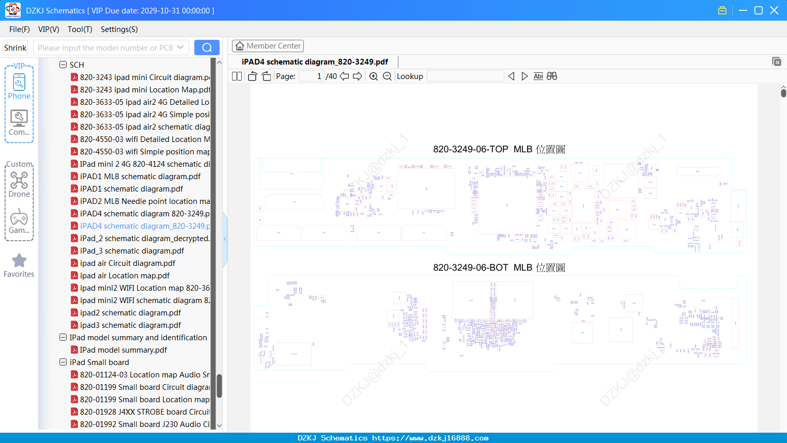This screenshot has width=787, height=443.
Task: Click the Lookup text field
Action: [465, 76]
